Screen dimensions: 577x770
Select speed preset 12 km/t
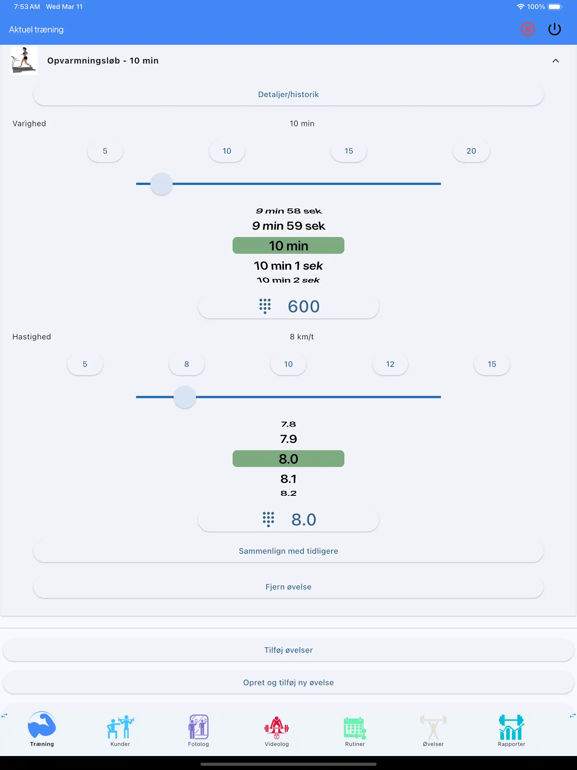(390, 364)
